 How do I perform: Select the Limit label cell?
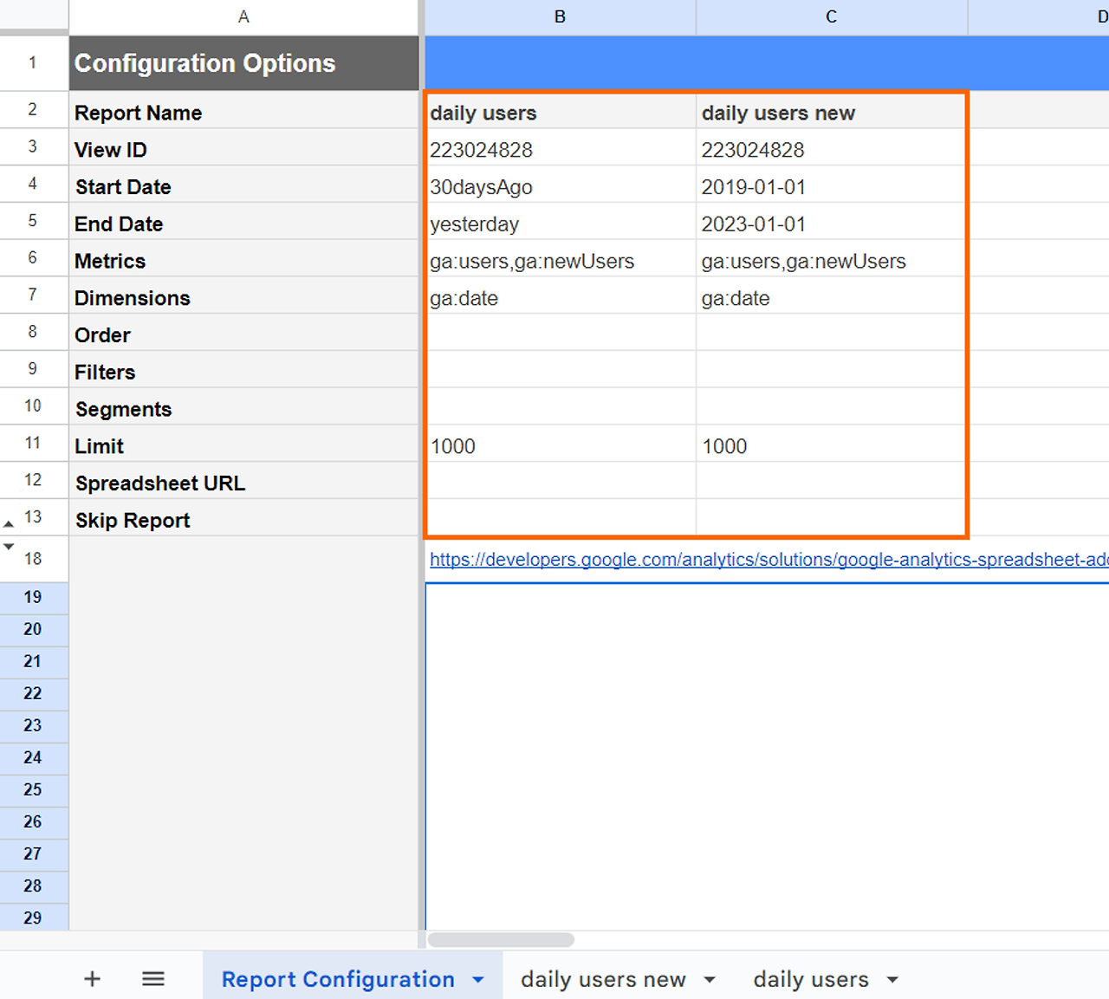[243, 444]
